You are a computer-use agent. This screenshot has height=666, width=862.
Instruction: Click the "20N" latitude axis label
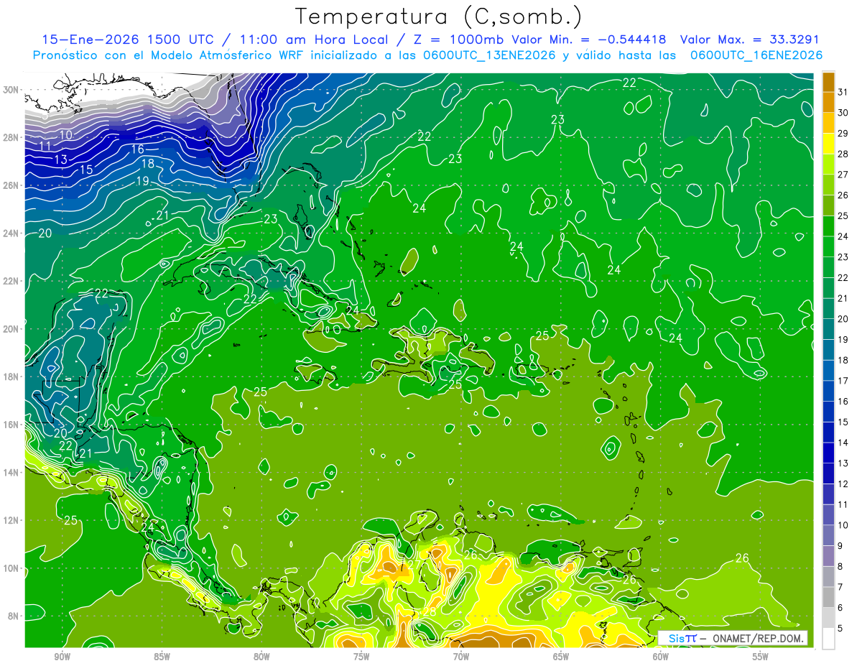click(x=11, y=329)
